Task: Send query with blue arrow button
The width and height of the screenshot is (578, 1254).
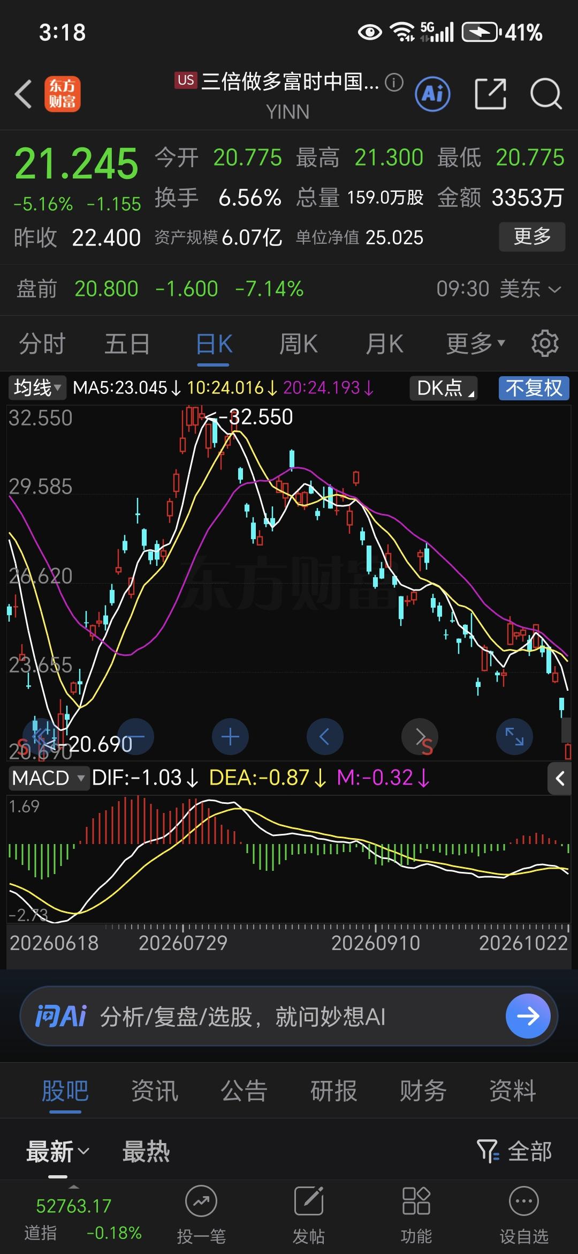Action: click(528, 1016)
